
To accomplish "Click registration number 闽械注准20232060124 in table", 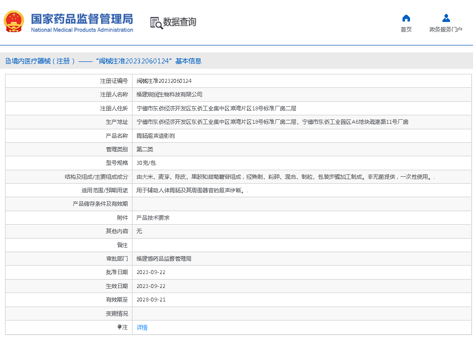I will [164, 81].
